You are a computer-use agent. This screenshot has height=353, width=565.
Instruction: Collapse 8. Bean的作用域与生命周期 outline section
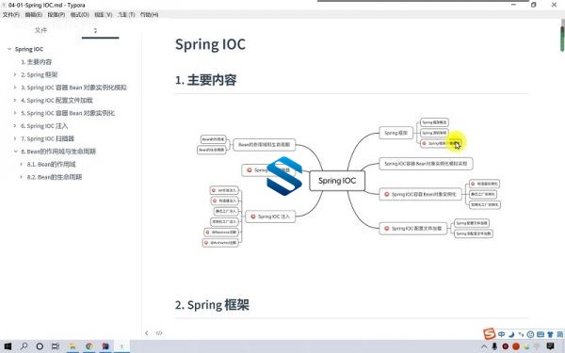(15, 152)
